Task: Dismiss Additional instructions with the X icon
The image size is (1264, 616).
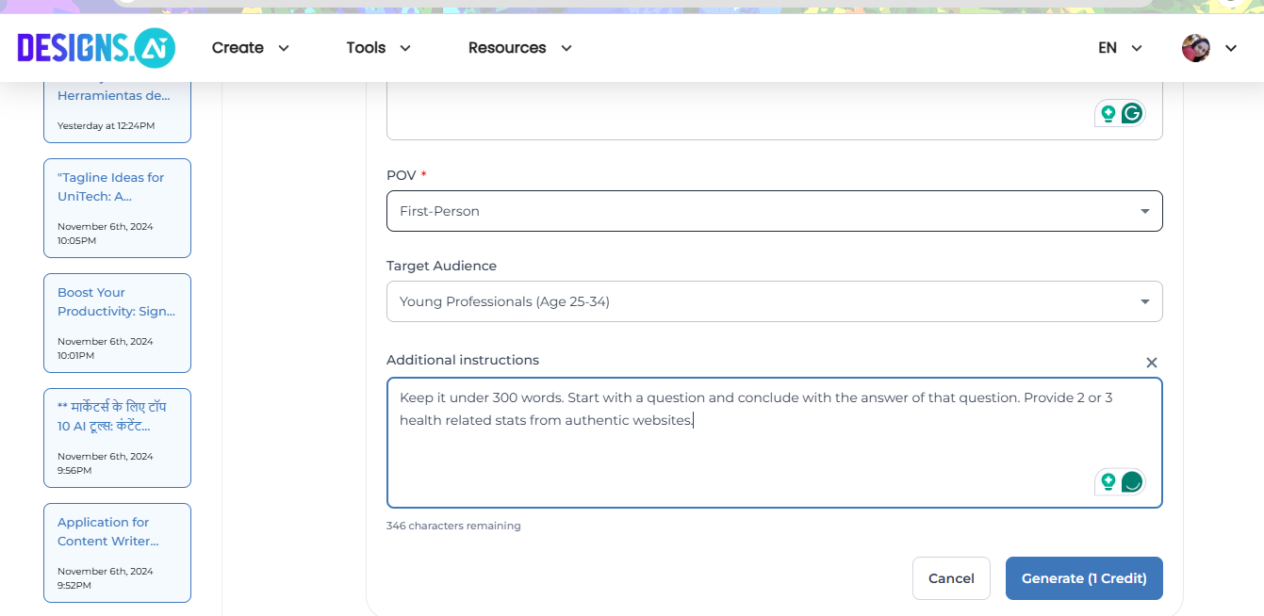Action: pyautogui.click(x=1151, y=362)
